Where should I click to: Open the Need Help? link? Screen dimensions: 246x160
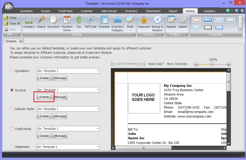156,64
